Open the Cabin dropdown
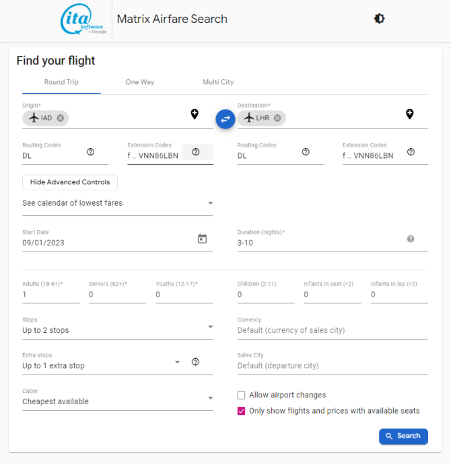 click(x=118, y=398)
